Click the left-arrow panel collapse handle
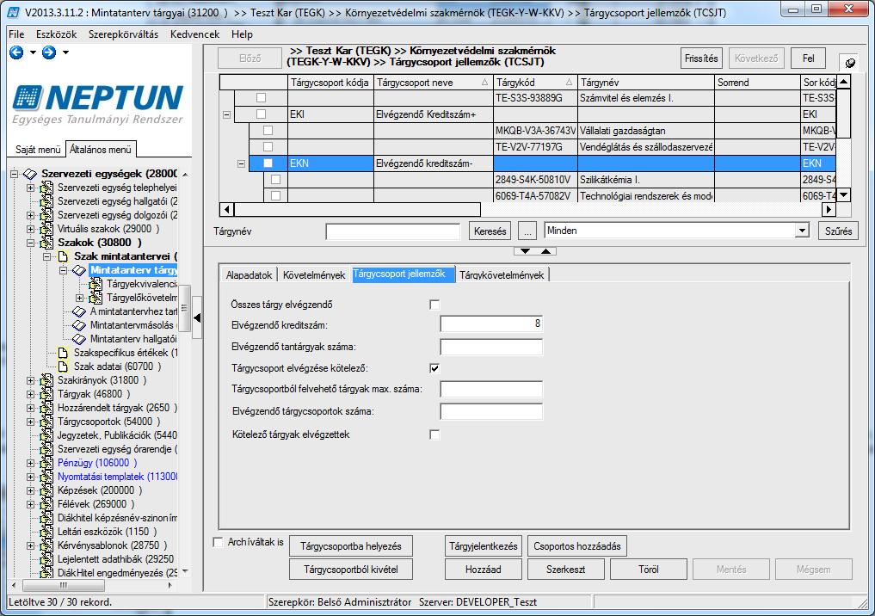The height and width of the screenshot is (616, 875). coord(197,318)
